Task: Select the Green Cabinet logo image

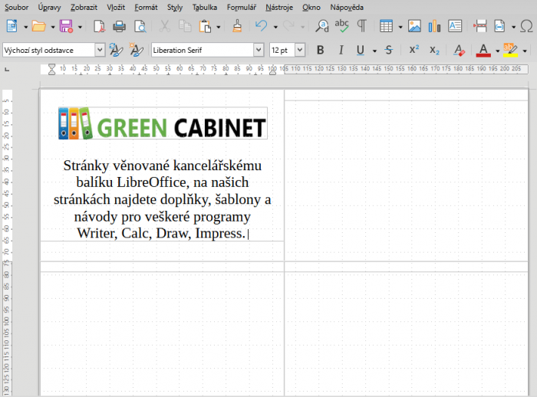Action: (163, 123)
